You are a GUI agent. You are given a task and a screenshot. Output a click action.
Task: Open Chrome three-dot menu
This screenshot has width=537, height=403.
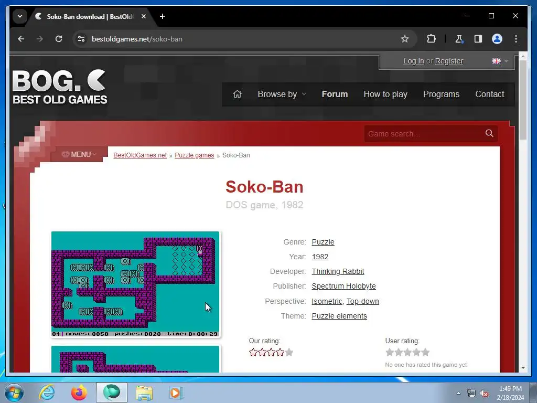tap(516, 39)
